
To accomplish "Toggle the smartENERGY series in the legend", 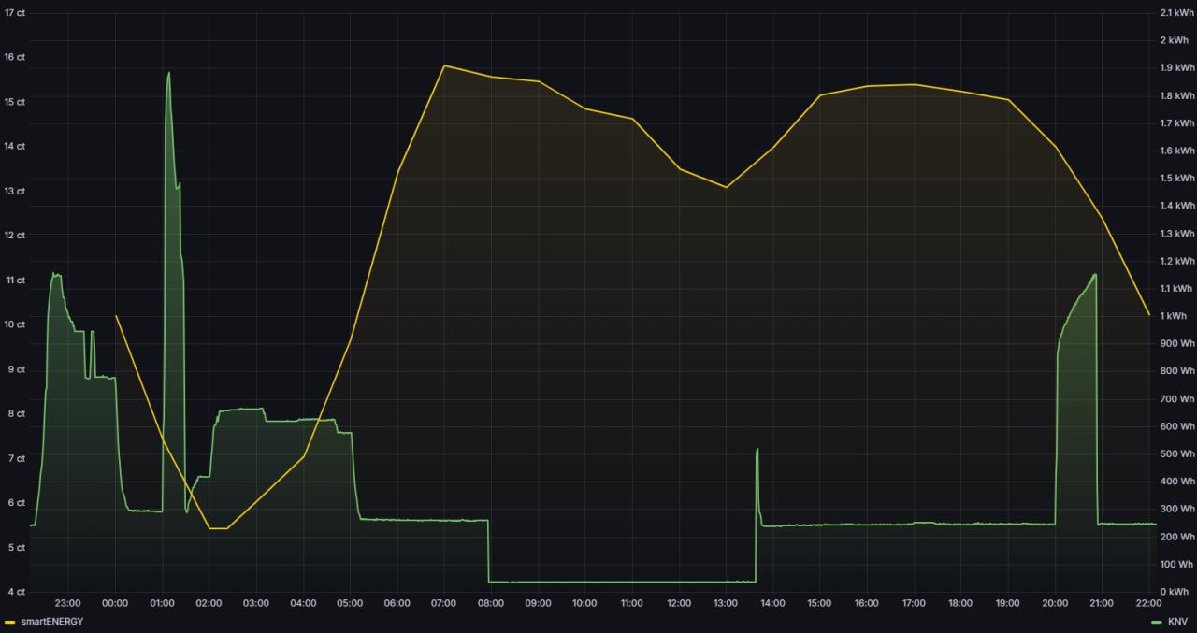I will 51,622.
